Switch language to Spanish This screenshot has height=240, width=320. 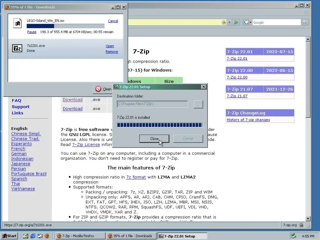19,178
